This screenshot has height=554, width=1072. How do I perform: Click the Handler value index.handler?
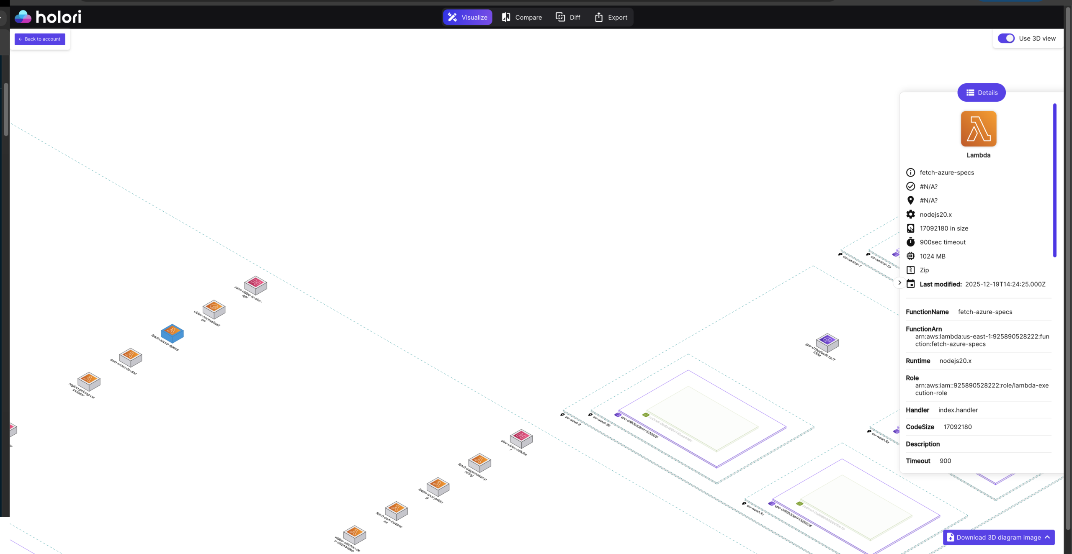[x=958, y=410]
